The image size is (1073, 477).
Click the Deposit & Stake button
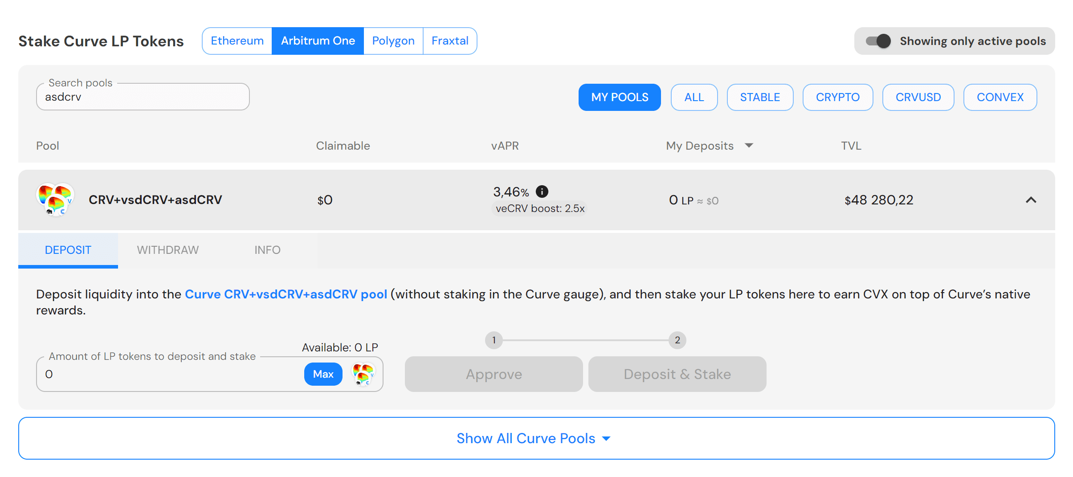coord(677,374)
